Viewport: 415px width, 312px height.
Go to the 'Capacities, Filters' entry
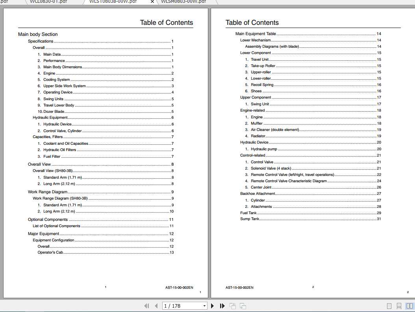pyautogui.click(x=103, y=137)
